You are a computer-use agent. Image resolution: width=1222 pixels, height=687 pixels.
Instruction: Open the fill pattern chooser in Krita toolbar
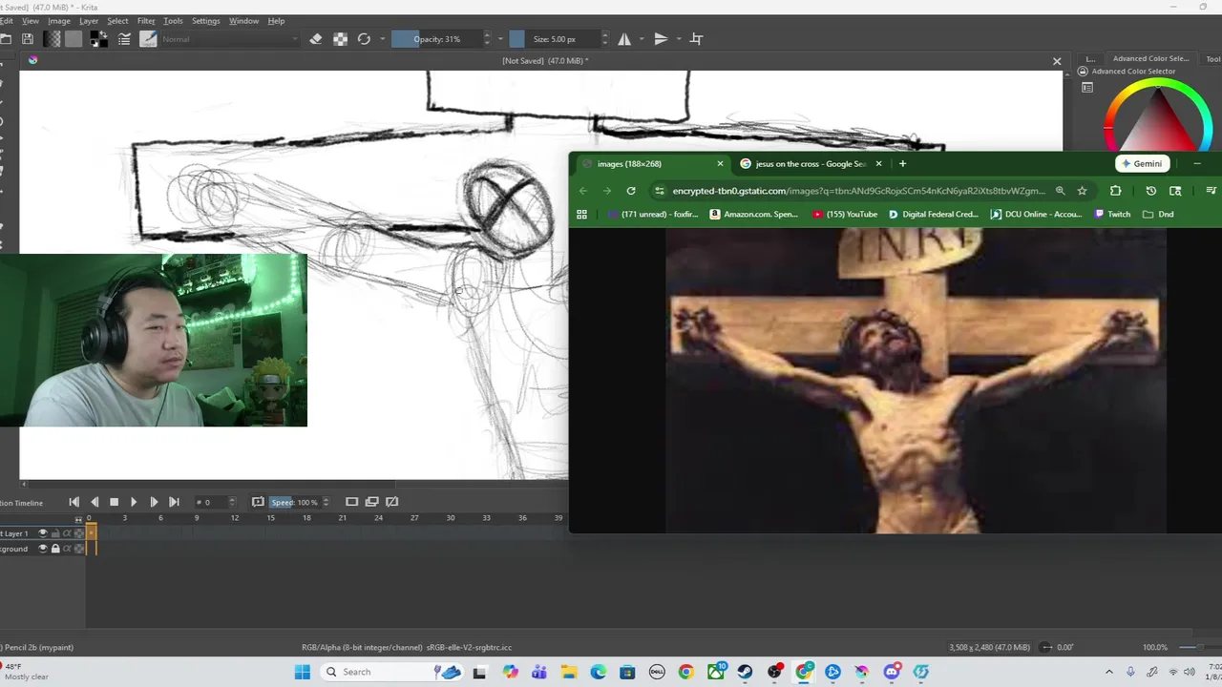(x=74, y=39)
